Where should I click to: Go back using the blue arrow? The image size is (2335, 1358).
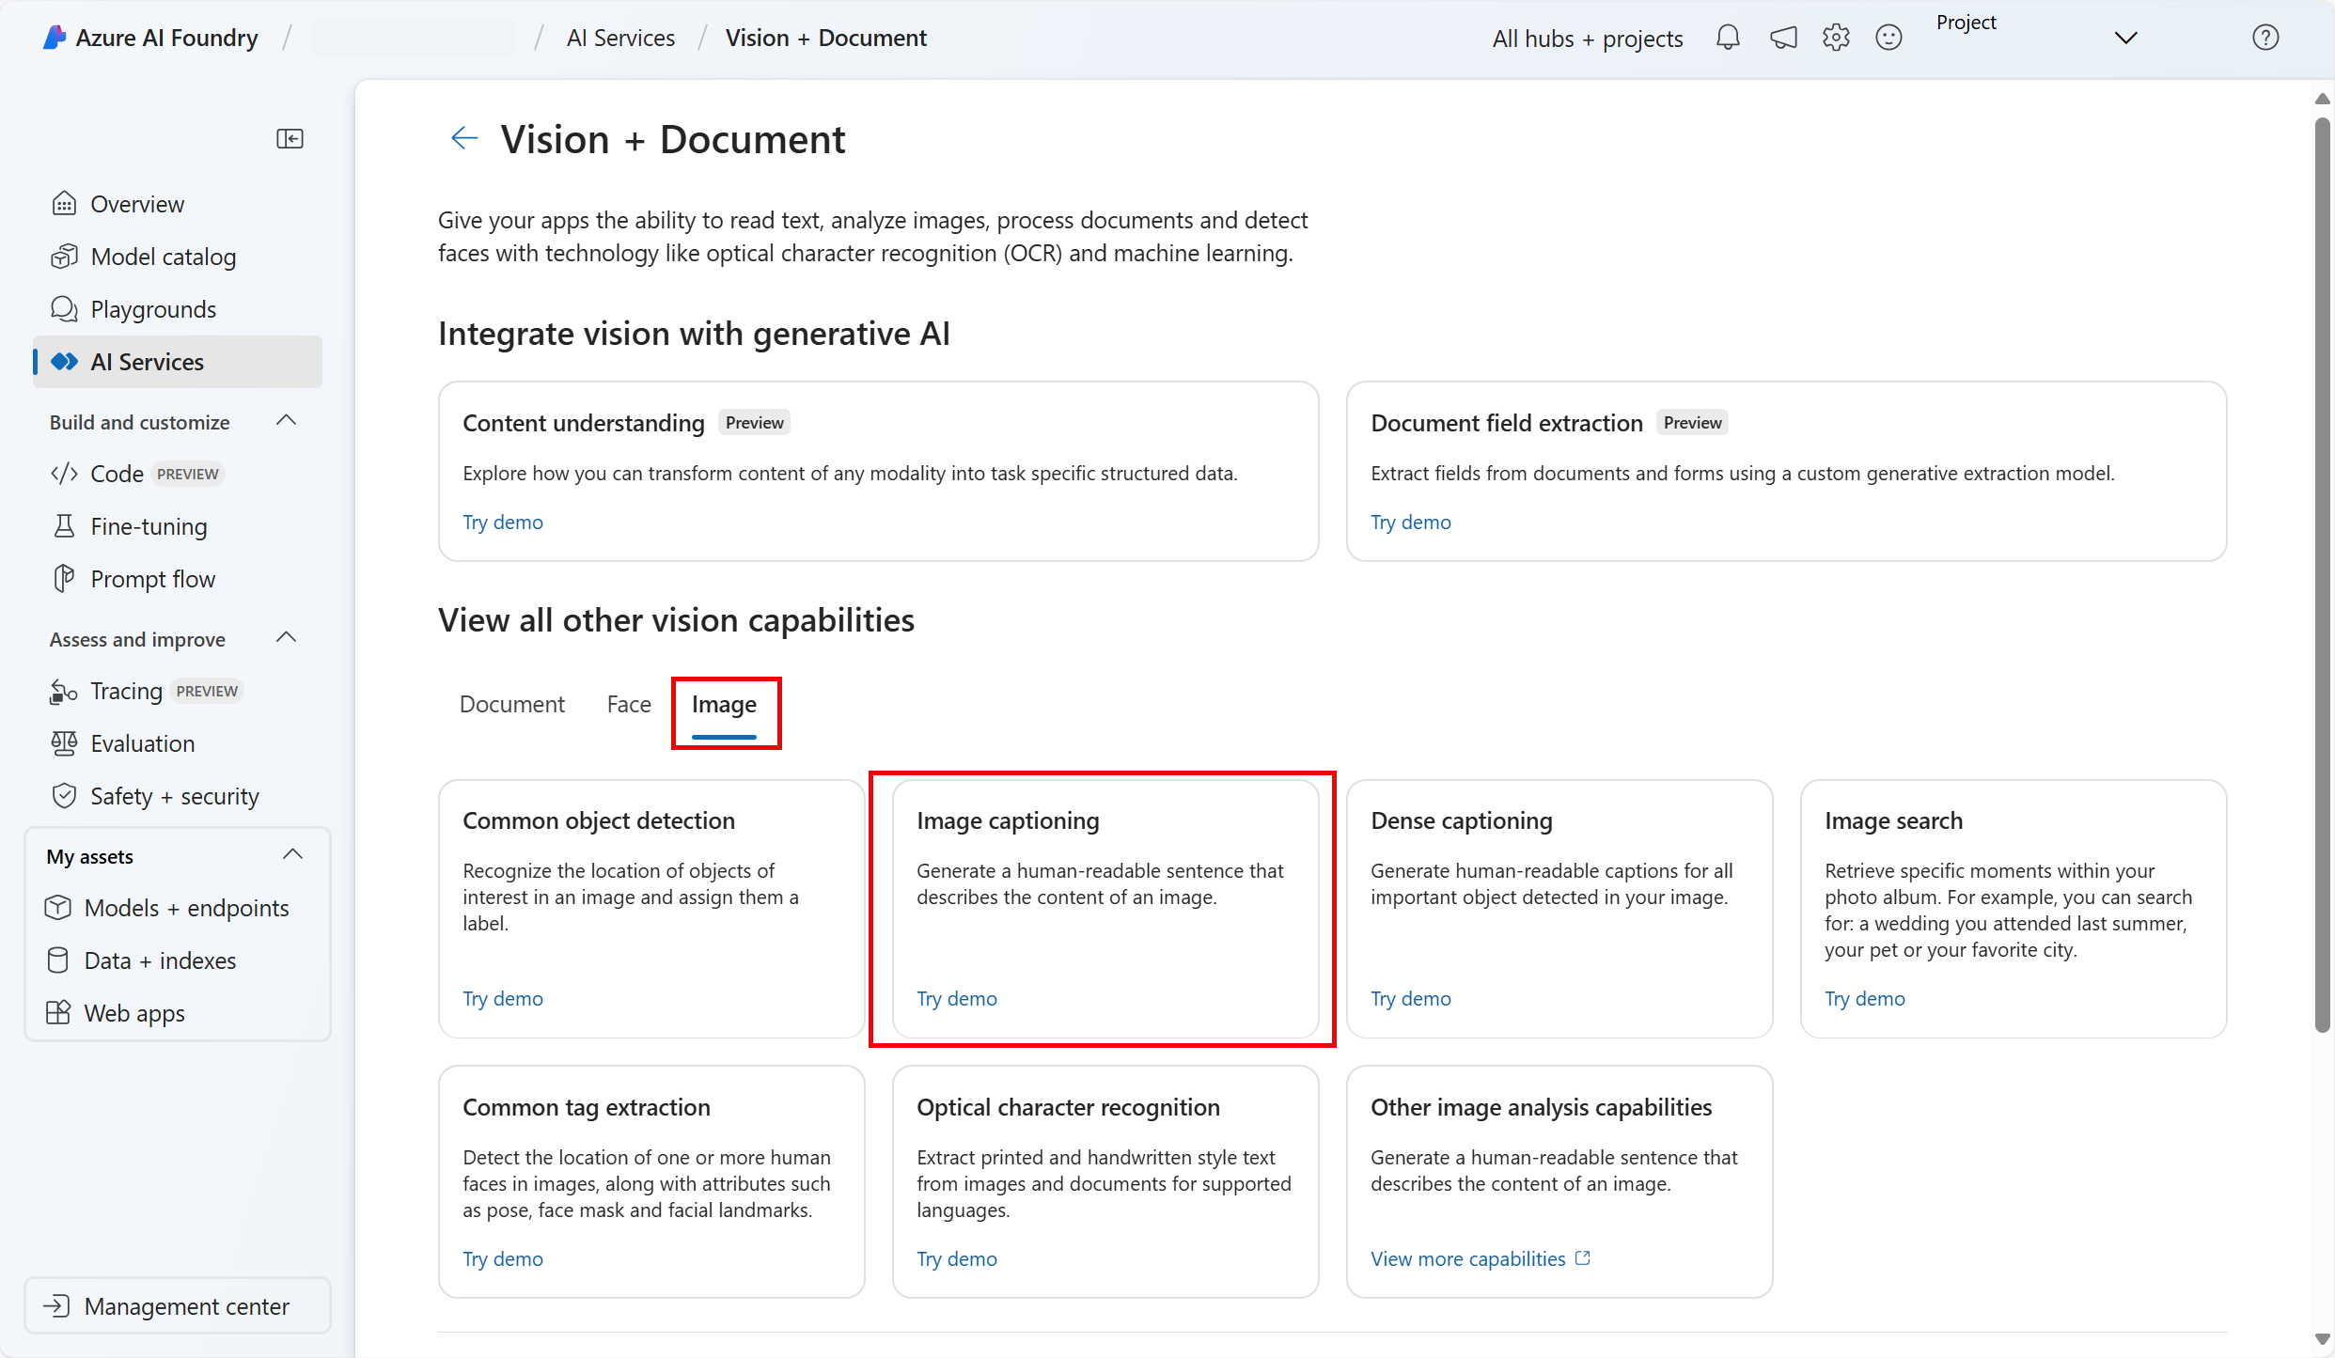click(x=464, y=139)
